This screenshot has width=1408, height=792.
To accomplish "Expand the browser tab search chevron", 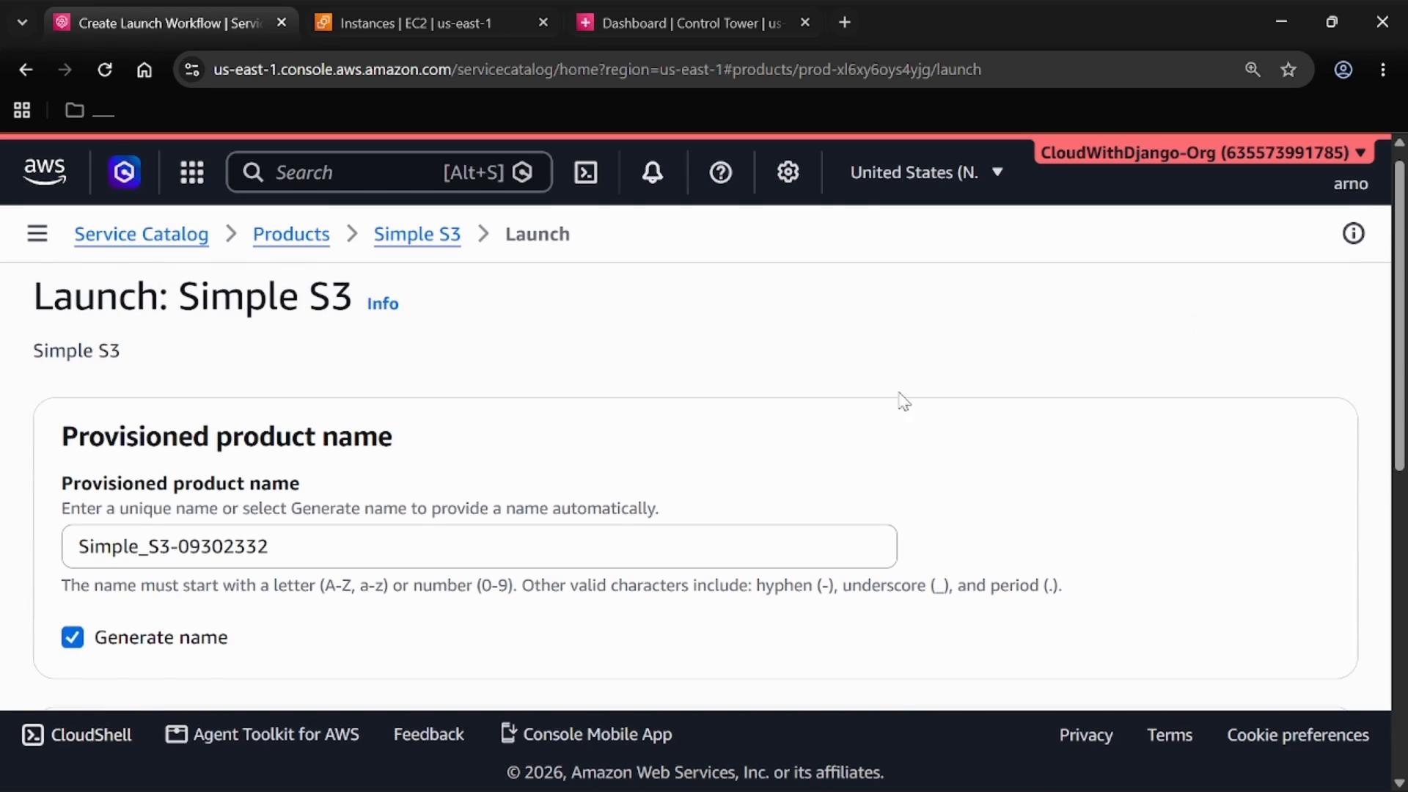I will (x=22, y=23).
